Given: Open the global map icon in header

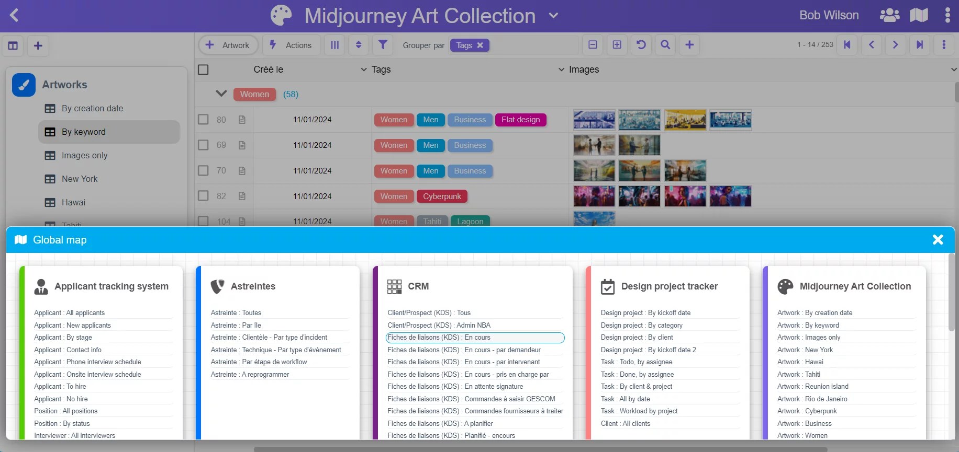Looking at the screenshot, I should [919, 15].
